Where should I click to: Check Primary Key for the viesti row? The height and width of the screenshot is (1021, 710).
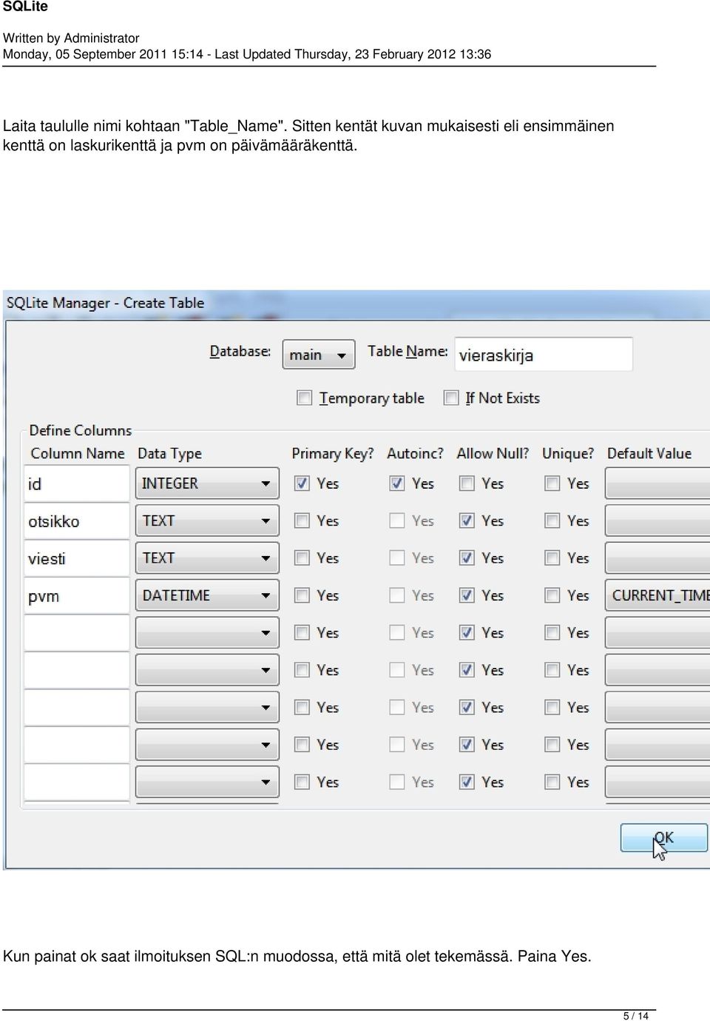point(302,558)
